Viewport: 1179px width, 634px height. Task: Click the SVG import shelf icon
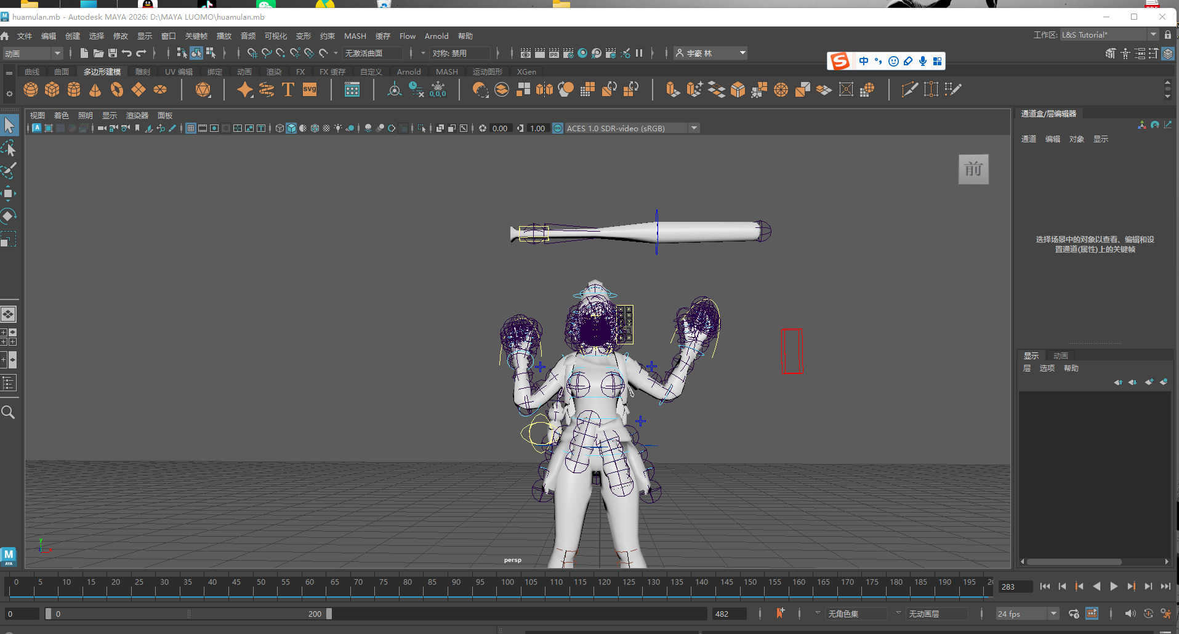point(310,90)
